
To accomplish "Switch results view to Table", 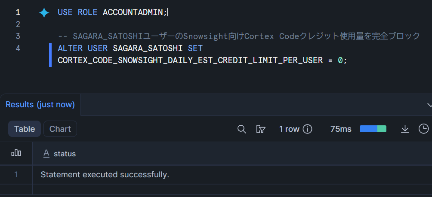I will [25, 129].
